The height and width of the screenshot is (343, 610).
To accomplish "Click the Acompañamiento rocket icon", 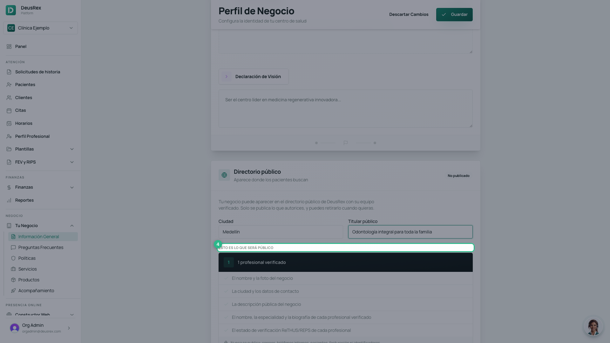I will coord(13,291).
